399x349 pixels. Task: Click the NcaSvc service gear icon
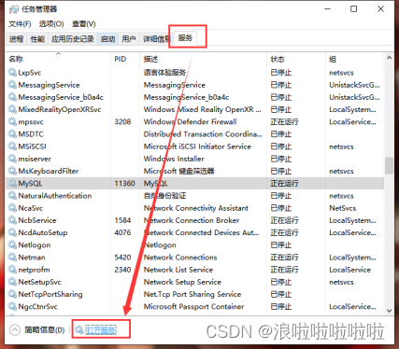(12, 208)
